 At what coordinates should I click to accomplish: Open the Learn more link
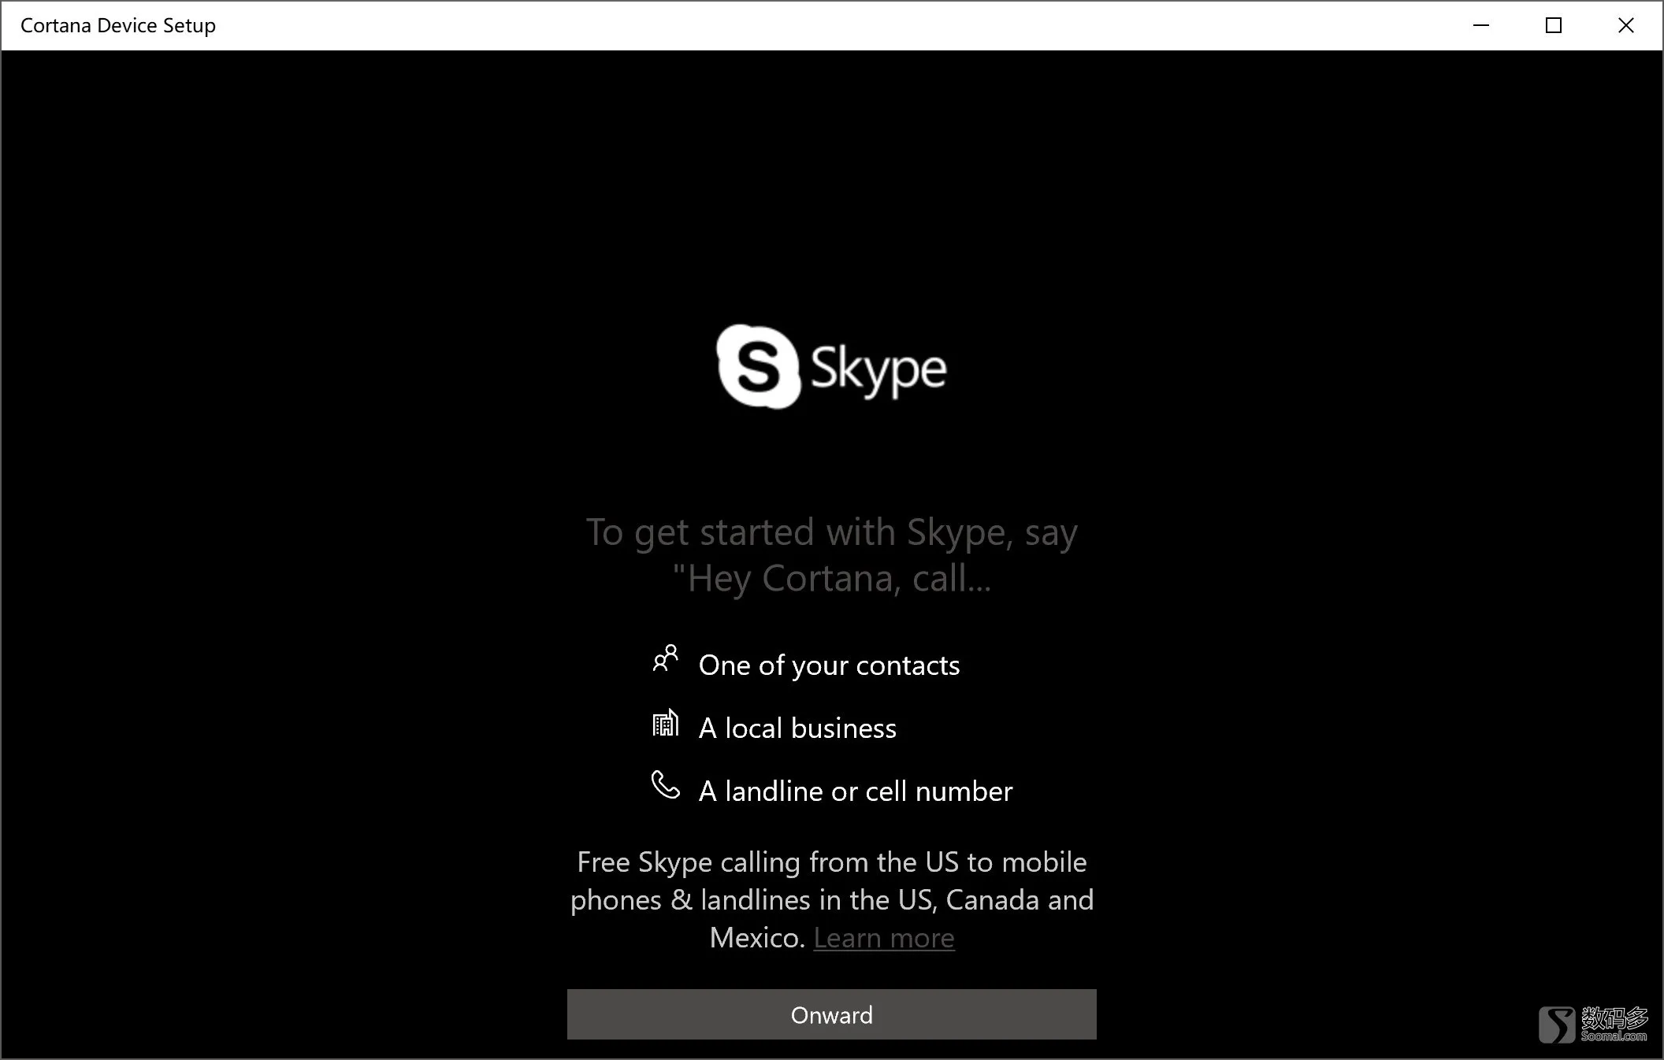click(884, 938)
